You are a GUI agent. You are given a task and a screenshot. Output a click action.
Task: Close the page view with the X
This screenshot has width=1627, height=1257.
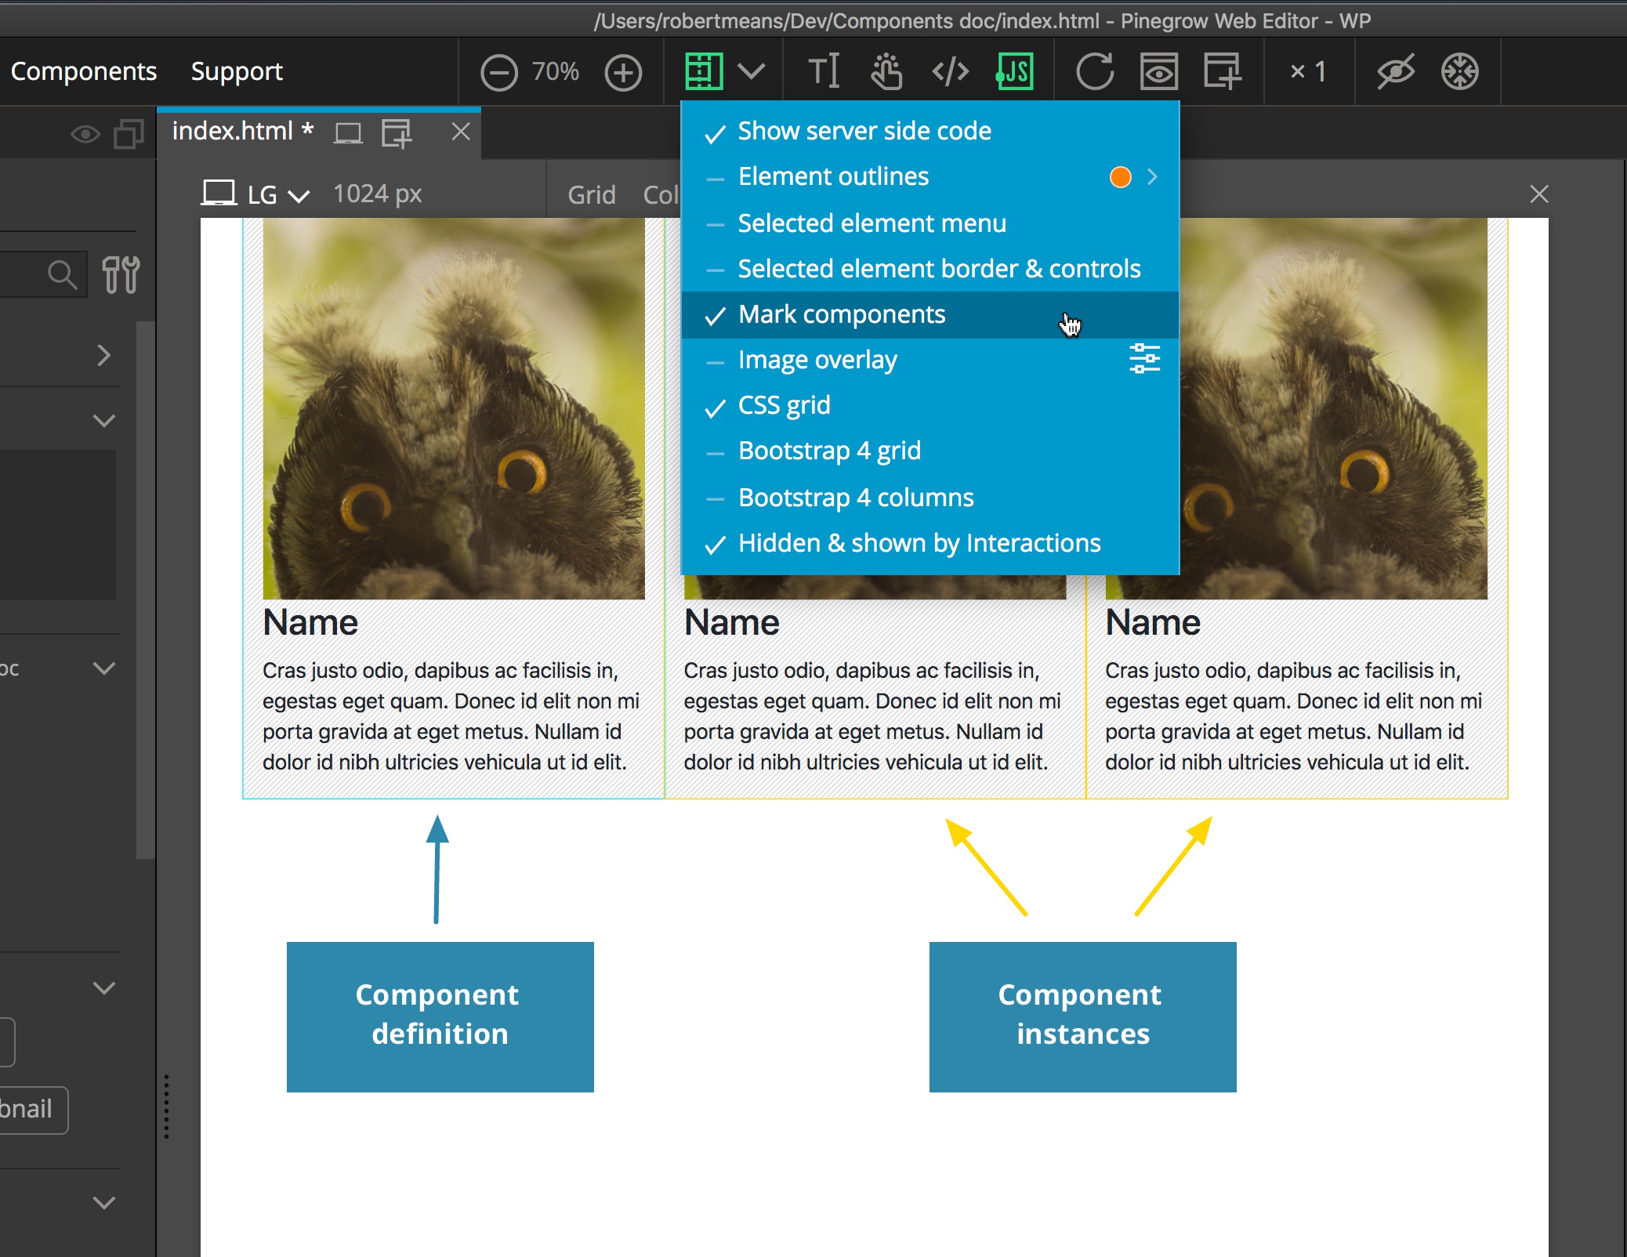[x=1539, y=194]
